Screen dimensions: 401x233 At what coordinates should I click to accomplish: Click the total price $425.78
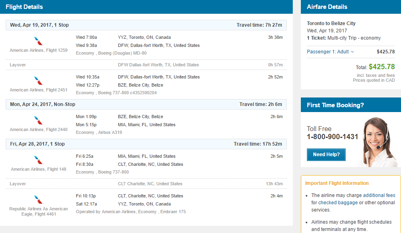pyautogui.click(x=382, y=67)
